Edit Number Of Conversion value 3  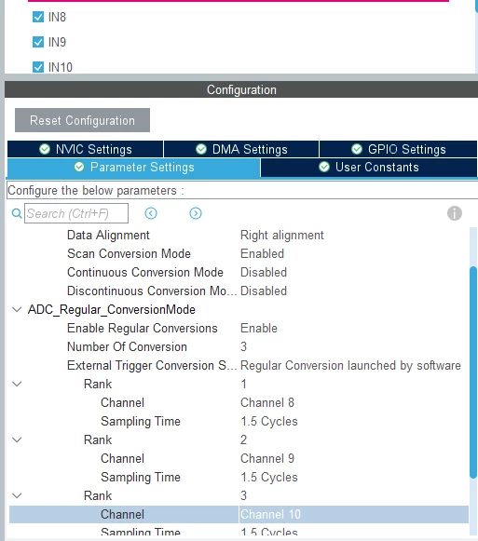click(243, 346)
